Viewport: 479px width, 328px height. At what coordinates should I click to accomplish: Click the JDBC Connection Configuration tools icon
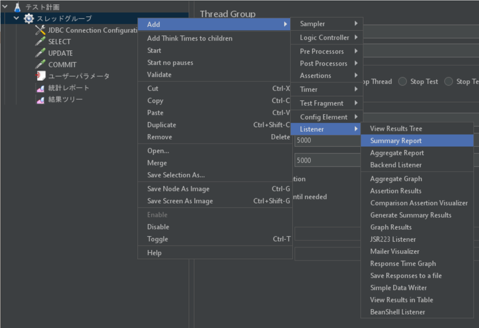pyautogui.click(x=40, y=30)
